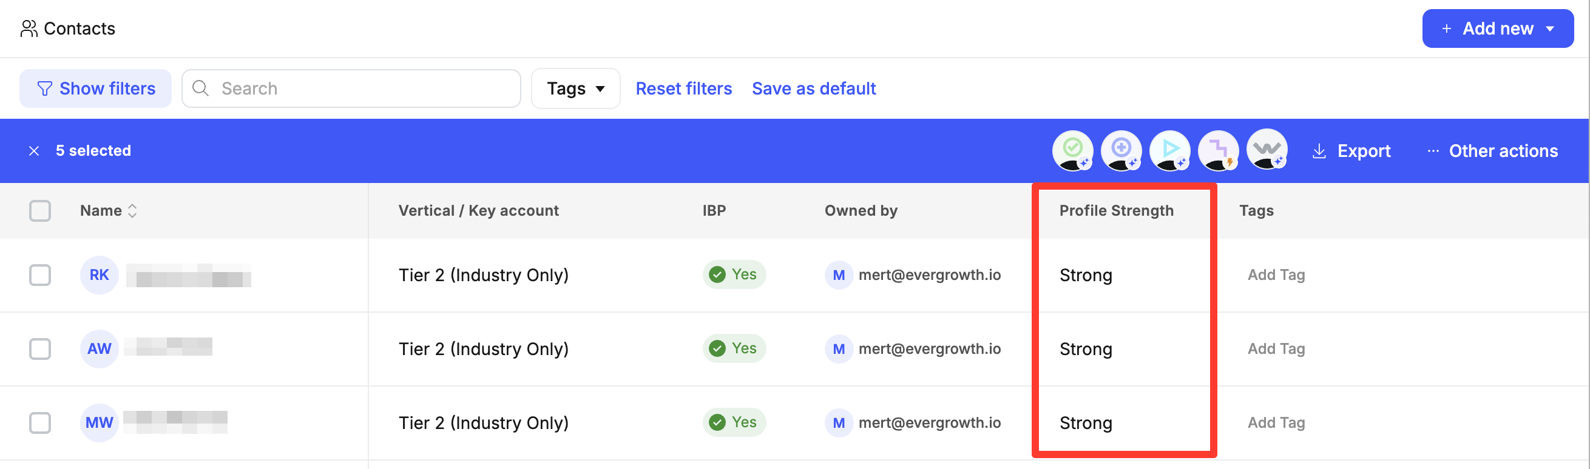The height and width of the screenshot is (469, 1590).
Task: Check the box for the RK contact
Action: coord(40,275)
